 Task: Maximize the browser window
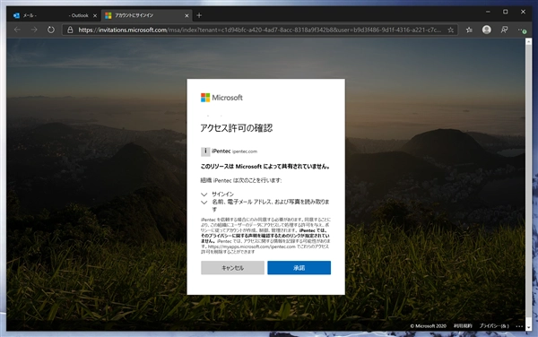click(x=506, y=12)
